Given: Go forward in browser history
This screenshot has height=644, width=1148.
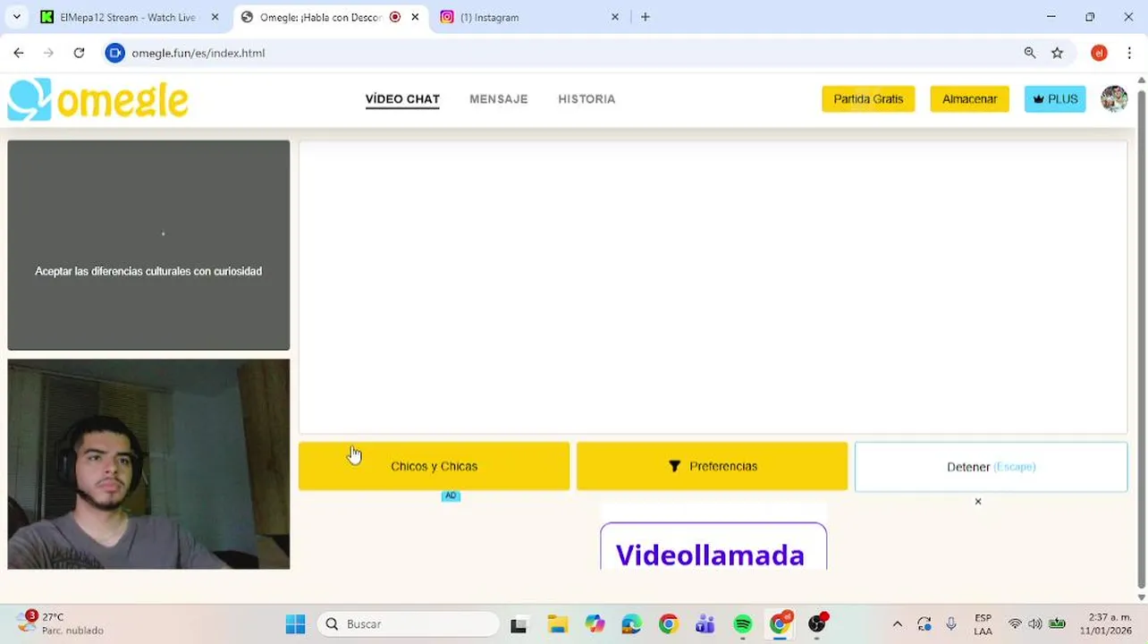Looking at the screenshot, I should (x=48, y=53).
